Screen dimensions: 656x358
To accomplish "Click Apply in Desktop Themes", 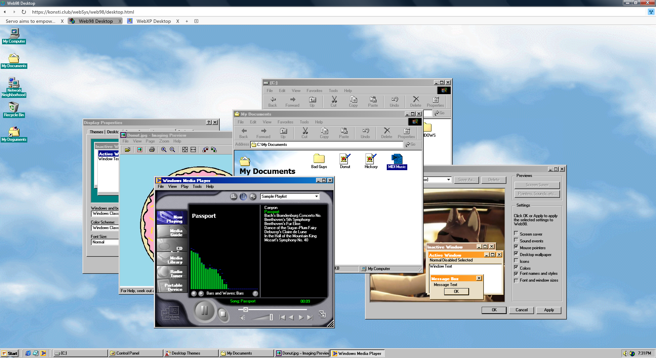I will coord(549,310).
